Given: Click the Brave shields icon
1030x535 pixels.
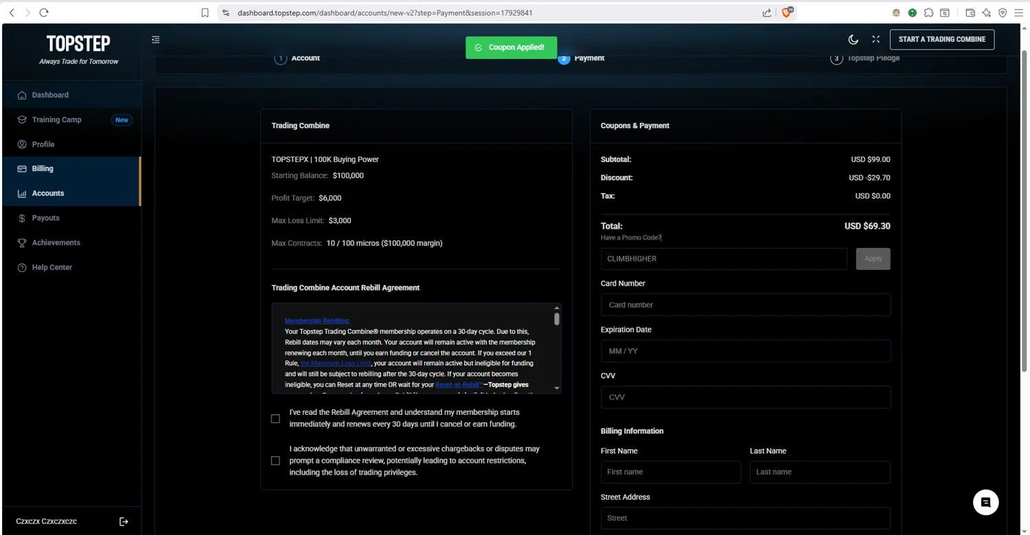Looking at the screenshot, I should click(x=787, y=12).
